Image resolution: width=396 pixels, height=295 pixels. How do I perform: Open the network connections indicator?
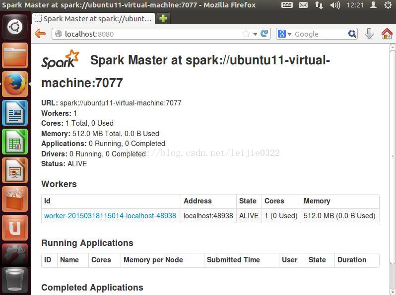(x=319, y=5)
